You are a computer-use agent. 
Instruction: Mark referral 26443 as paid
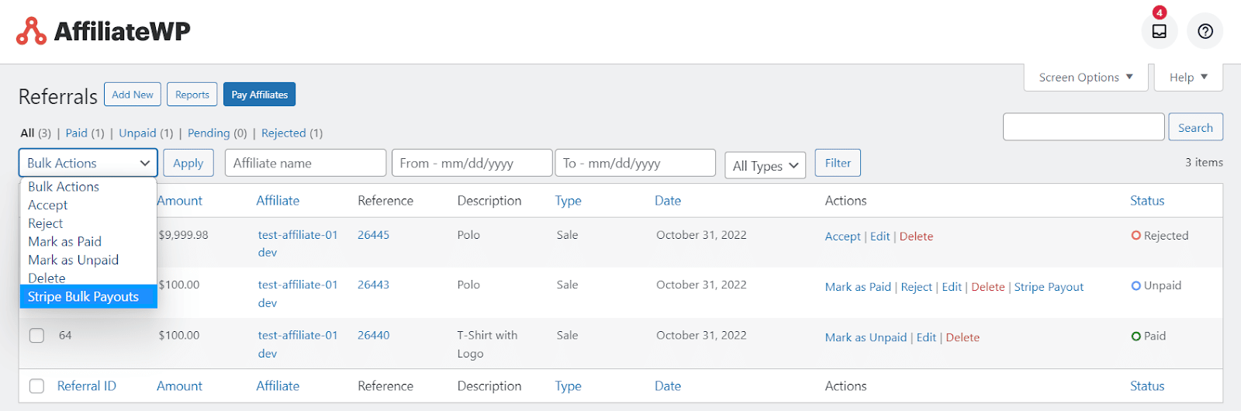pos(858,287)
